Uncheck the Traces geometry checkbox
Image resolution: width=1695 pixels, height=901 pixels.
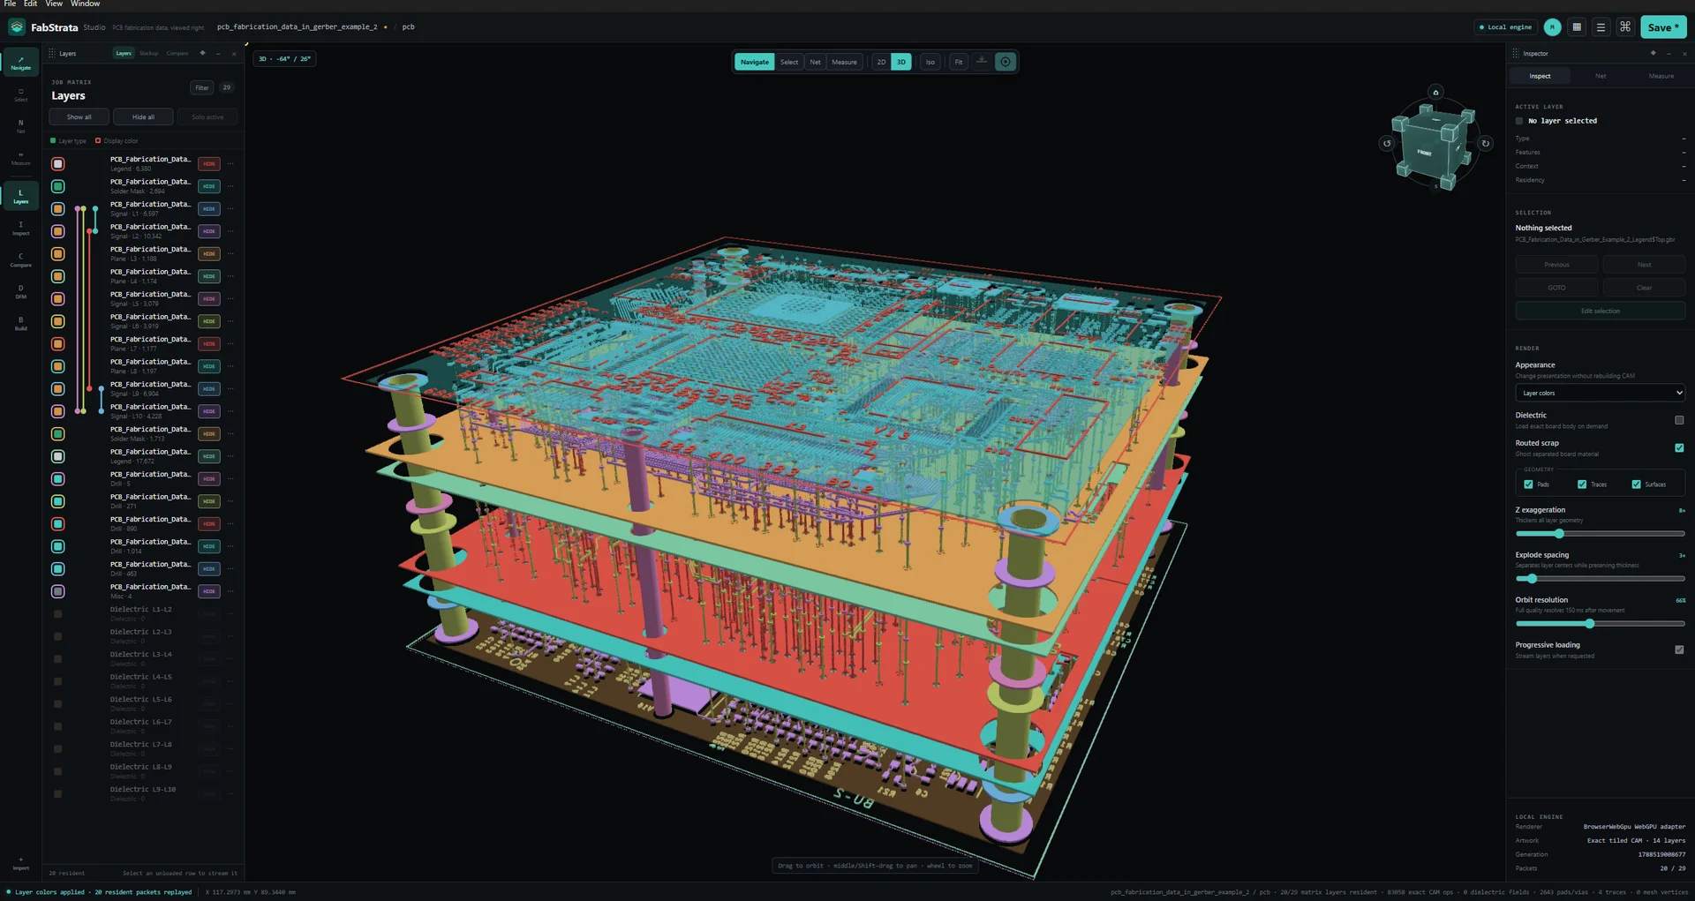1582,484
